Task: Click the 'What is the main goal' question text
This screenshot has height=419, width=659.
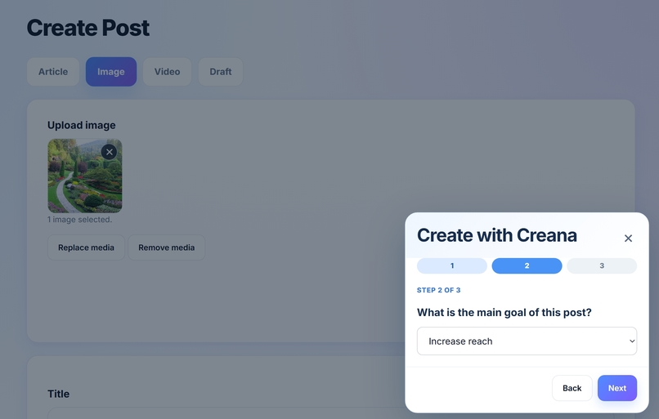Action: pos(504,312)
